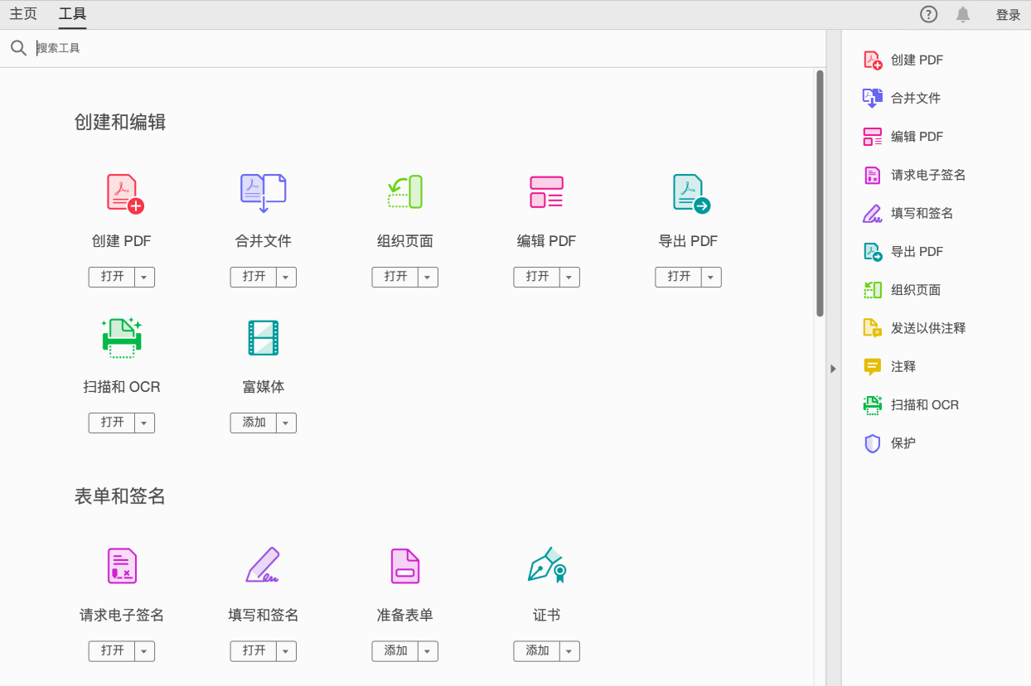1031x686 pixels.
Task: Click the 组织页面 shortcut in the right sidebar
Action: [x=902, y=290]
